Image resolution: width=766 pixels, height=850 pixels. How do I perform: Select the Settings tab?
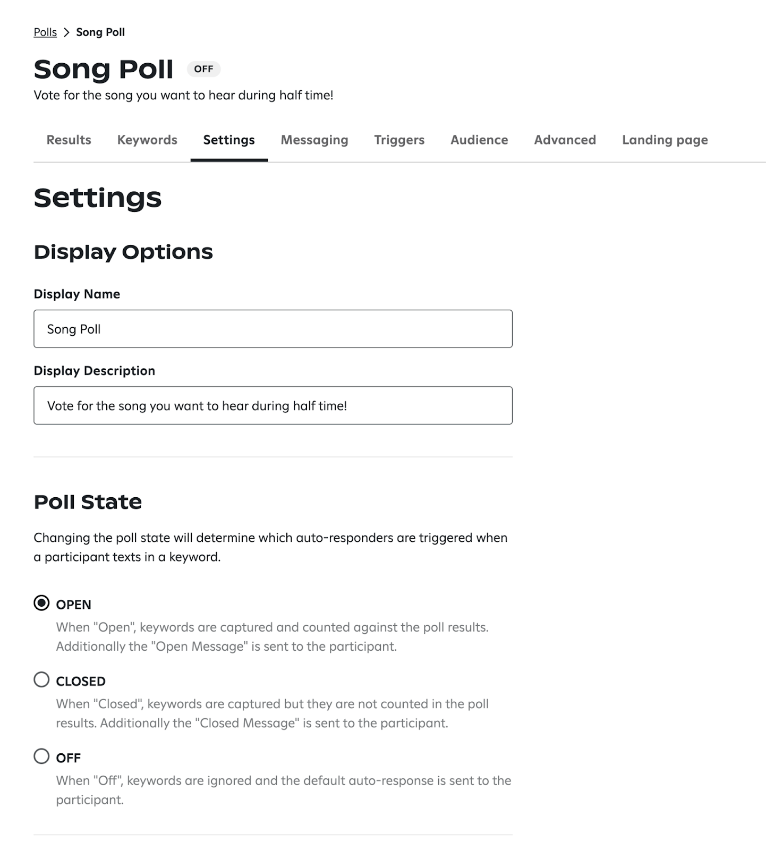[x=229, y=140]
